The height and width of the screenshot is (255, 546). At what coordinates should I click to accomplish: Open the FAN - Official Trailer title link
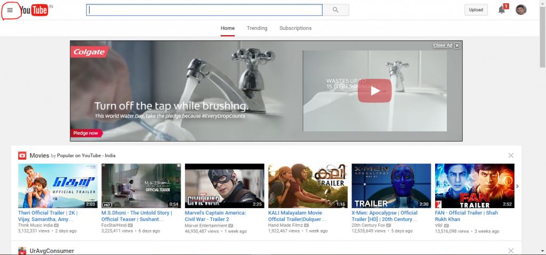click(466, 216)
